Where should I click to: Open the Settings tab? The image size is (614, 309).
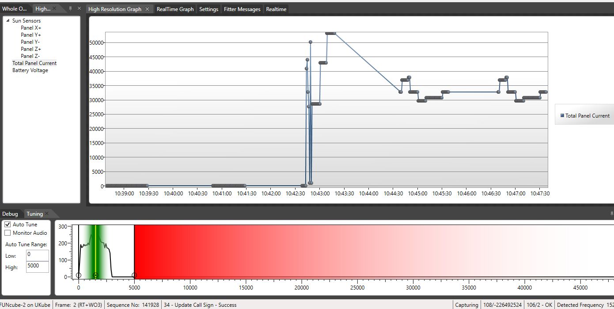click(208, 9)
